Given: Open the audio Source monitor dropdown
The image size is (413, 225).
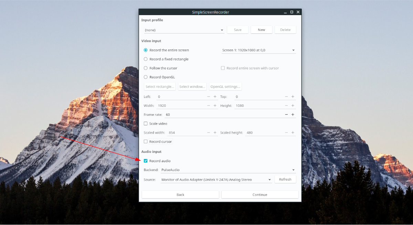Looking at the screenshot, I should 216,179.
